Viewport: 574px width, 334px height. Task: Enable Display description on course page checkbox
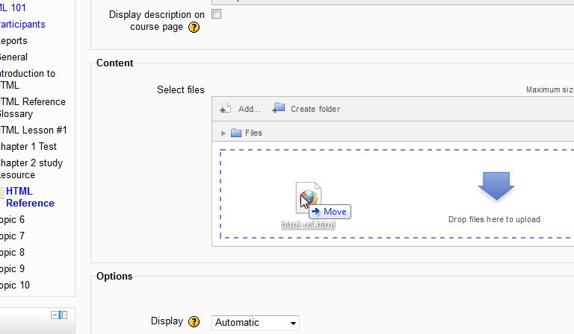point(217,14)
